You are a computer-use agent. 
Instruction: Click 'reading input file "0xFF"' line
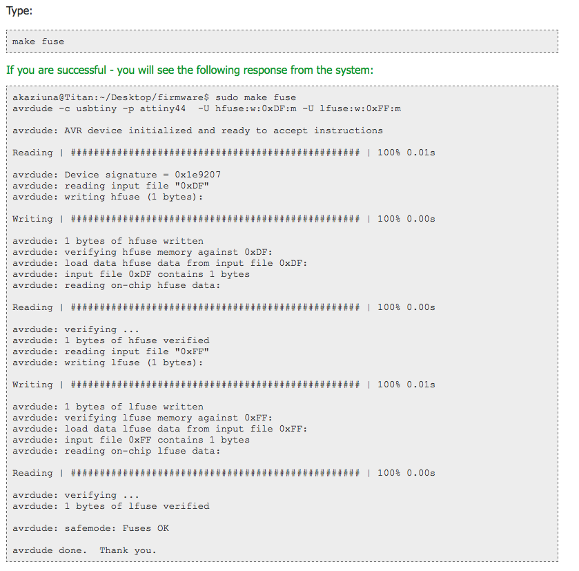click(111, 351)
